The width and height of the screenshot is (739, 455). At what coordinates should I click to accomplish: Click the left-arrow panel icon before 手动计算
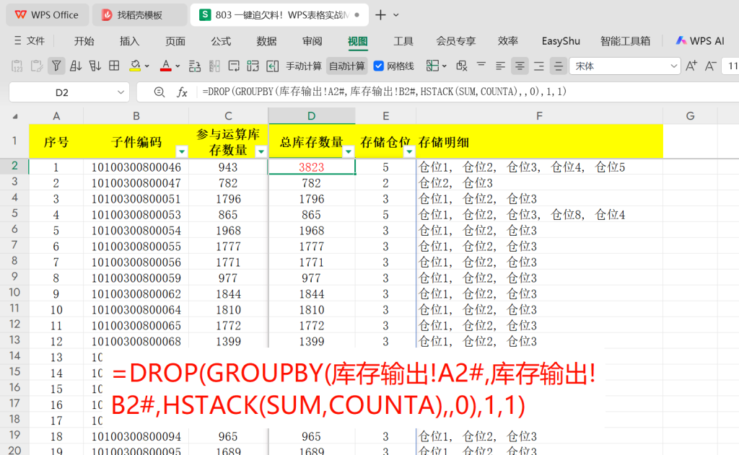pos(272,66)
